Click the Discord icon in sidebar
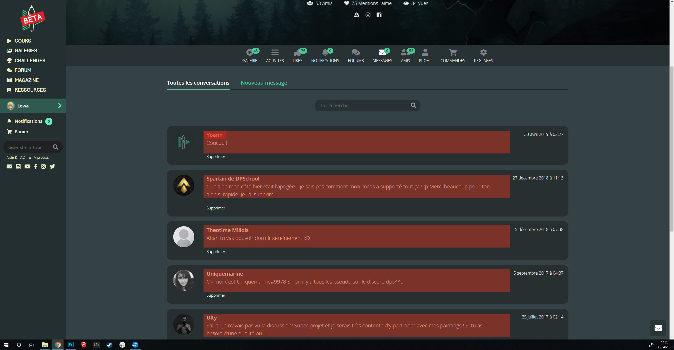This screenshot has width=674, height=350. (x=18, y=166)
